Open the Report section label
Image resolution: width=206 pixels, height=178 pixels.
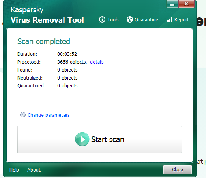182,20
